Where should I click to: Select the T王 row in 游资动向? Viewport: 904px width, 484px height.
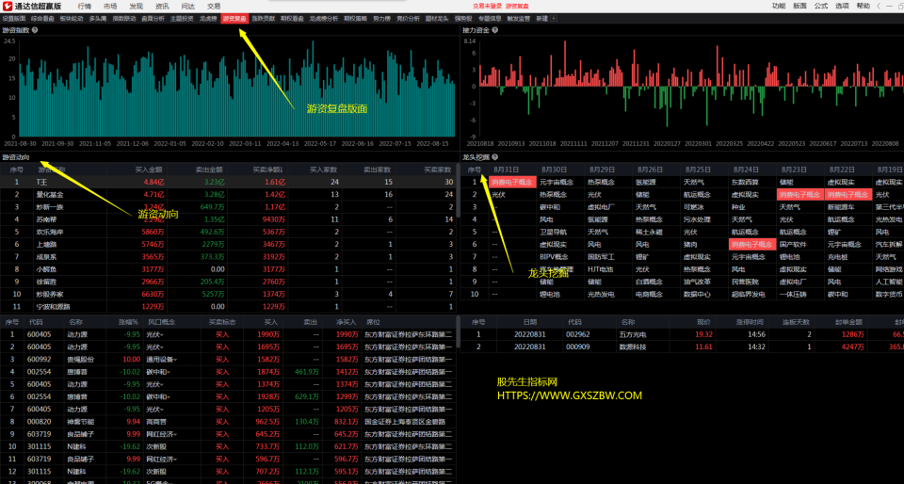(x=228, y=182)
